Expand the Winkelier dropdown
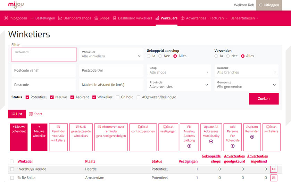The image size is (291, 182). pyautogui.click(x=111, y=55)
